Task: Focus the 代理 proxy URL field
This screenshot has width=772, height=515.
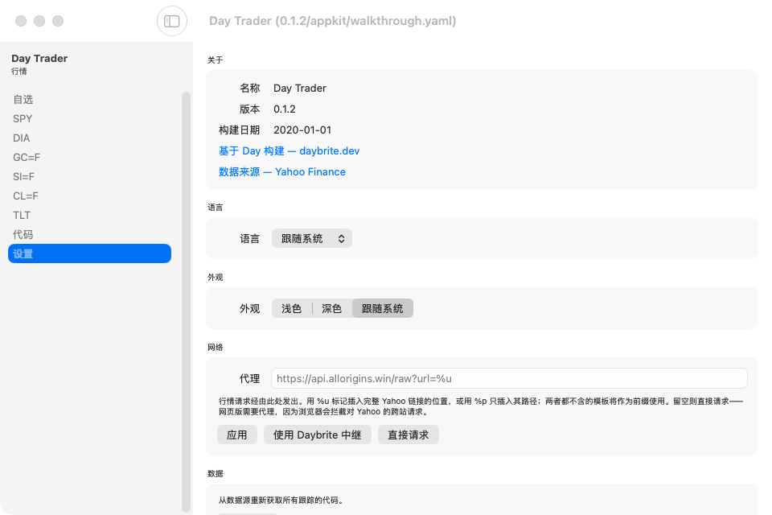Action: pos(509,378)
